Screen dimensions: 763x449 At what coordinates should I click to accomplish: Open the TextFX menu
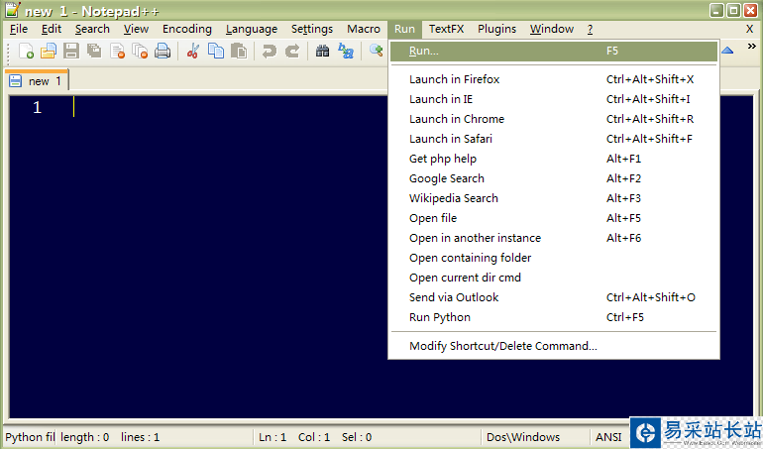point(446,29)
